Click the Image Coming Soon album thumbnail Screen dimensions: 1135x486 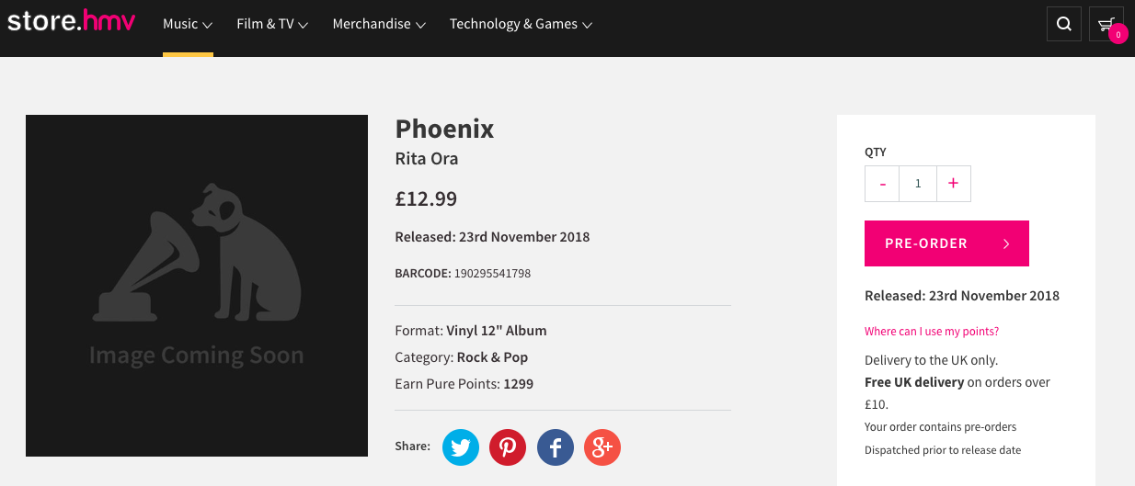[197, 286]
